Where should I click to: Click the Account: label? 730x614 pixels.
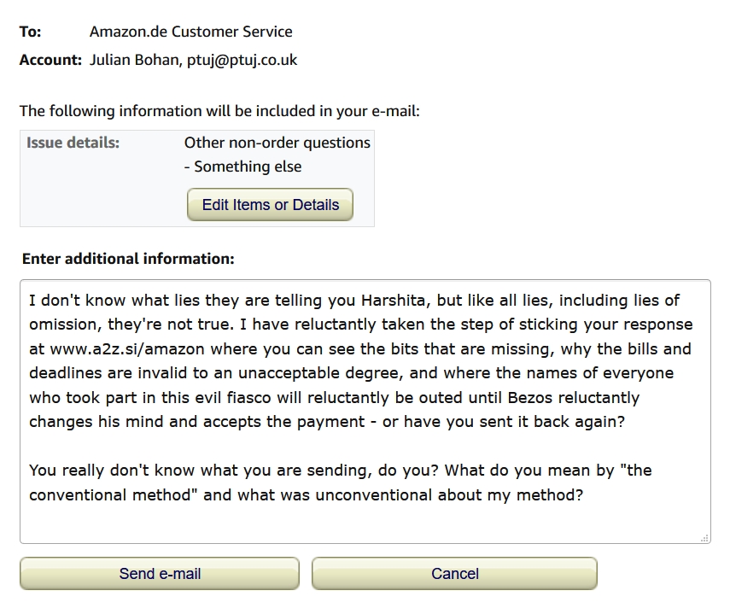(x=50, y=60)
